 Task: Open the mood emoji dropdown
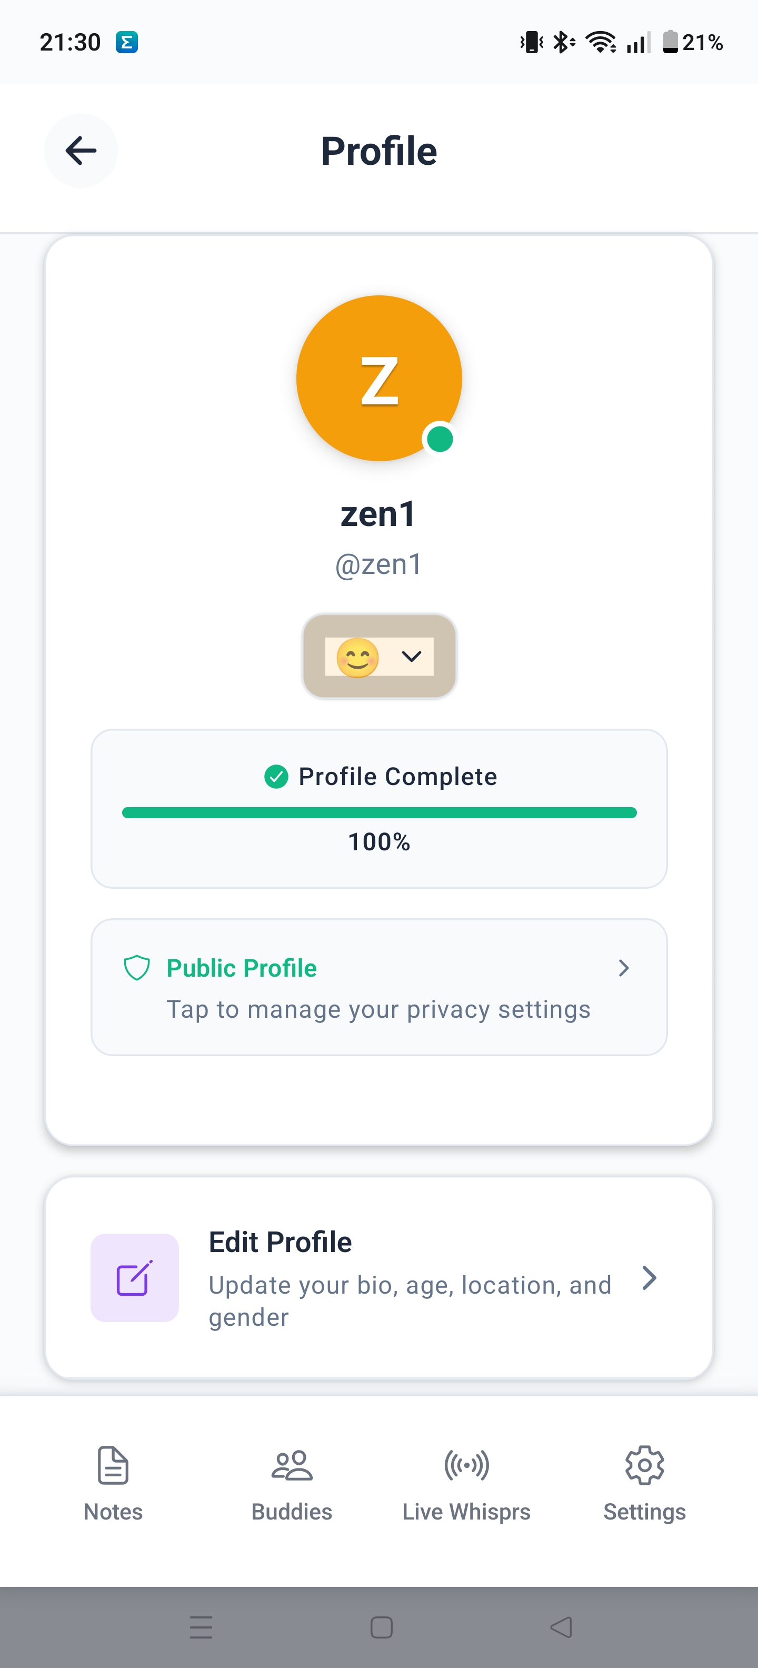(412, 657)
